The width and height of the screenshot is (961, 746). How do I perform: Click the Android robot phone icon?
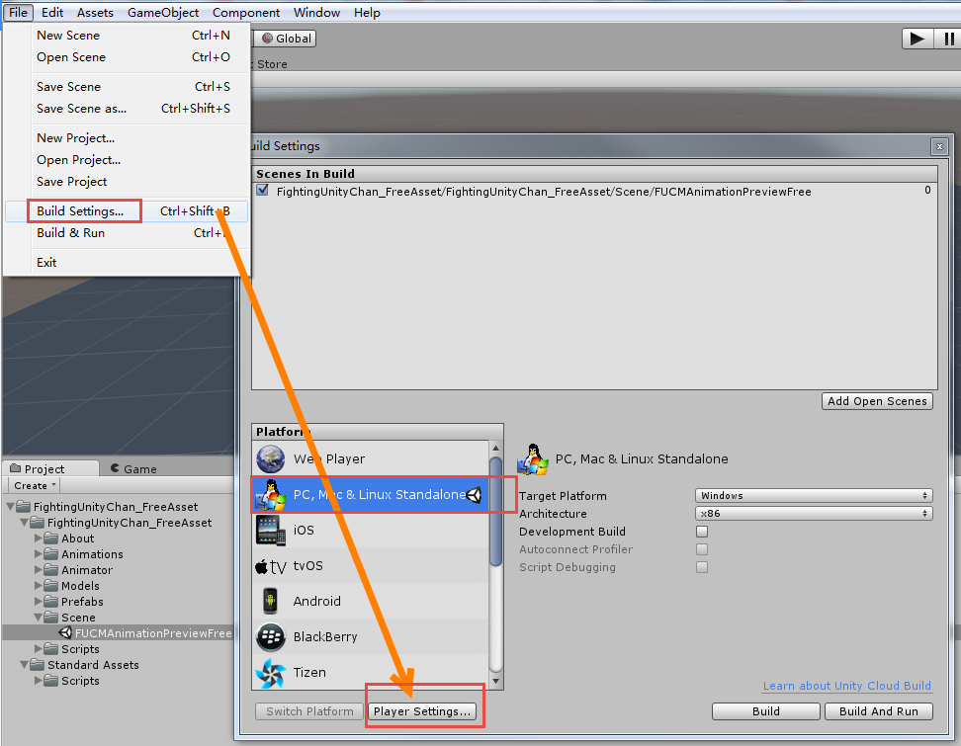click(270, 601)
